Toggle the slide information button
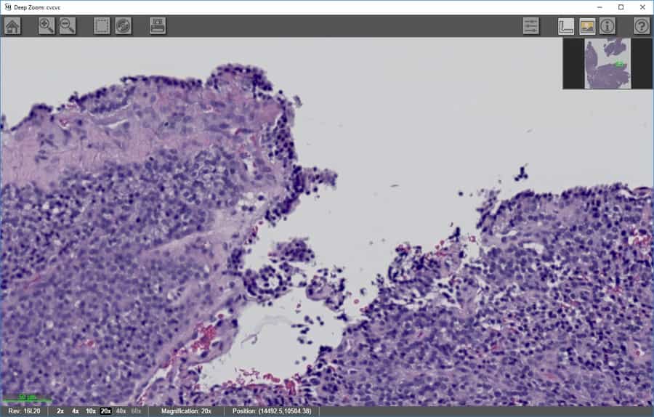Viewport: 654px width, 417px height. 607,26
